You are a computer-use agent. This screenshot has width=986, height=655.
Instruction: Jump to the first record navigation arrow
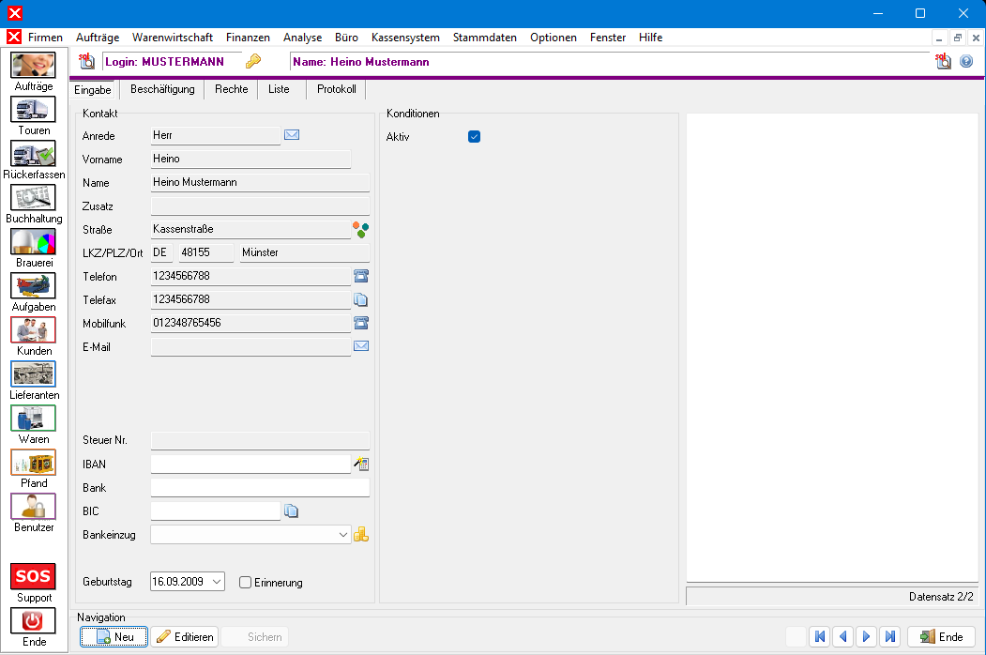point(820,637)
